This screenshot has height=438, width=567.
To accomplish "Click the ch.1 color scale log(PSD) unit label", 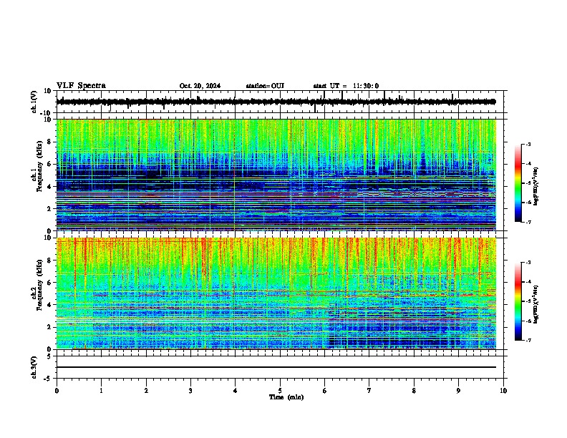I will pyautogui.click(x=536, y=186).
